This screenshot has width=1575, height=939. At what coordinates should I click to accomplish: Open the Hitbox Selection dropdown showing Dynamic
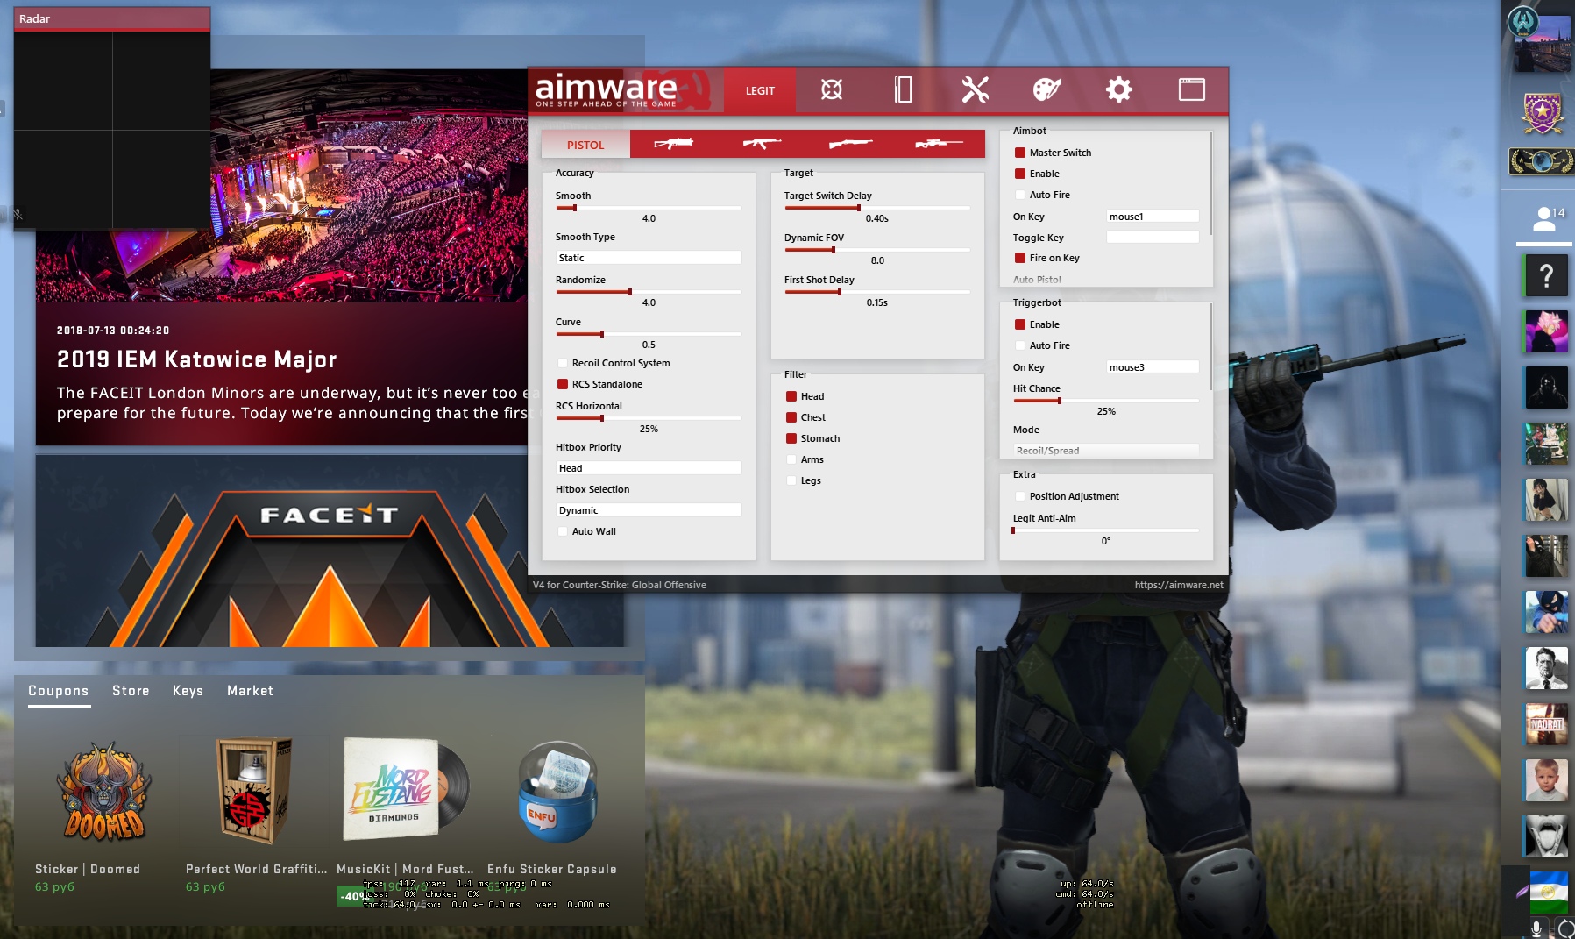pos(649,510)
